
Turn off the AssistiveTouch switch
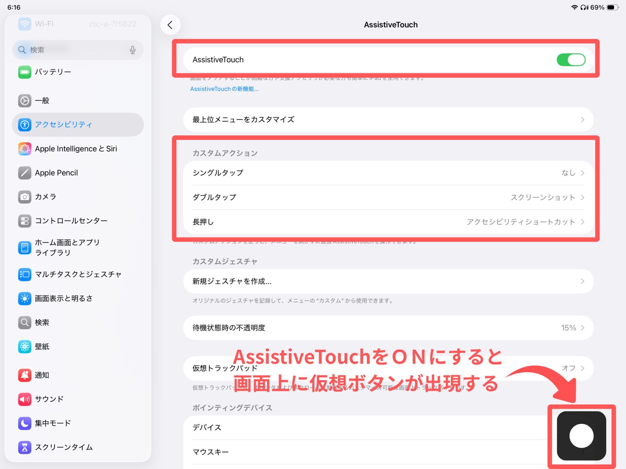click(x=571, y=60)
